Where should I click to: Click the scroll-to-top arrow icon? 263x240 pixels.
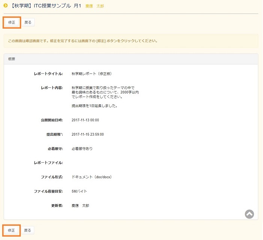tap(249, 214)
